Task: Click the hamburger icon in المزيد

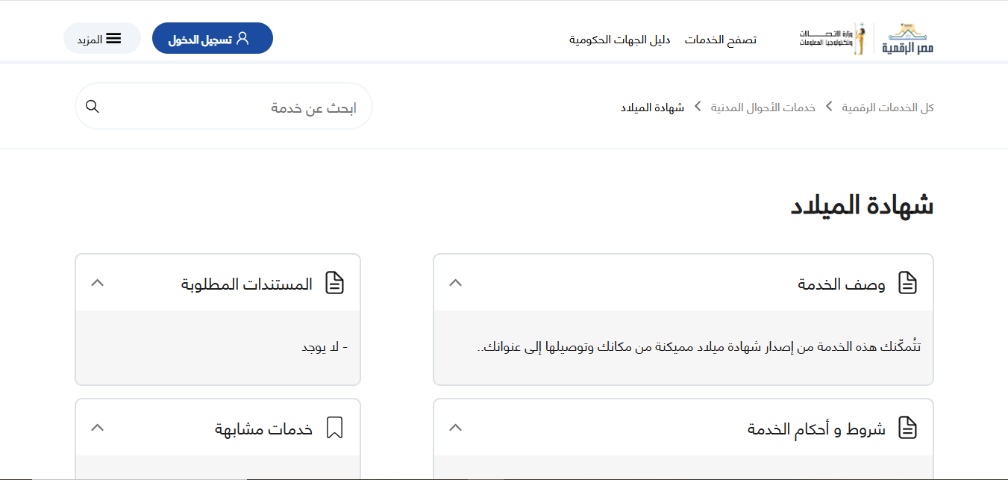Action: pos(113,39)
